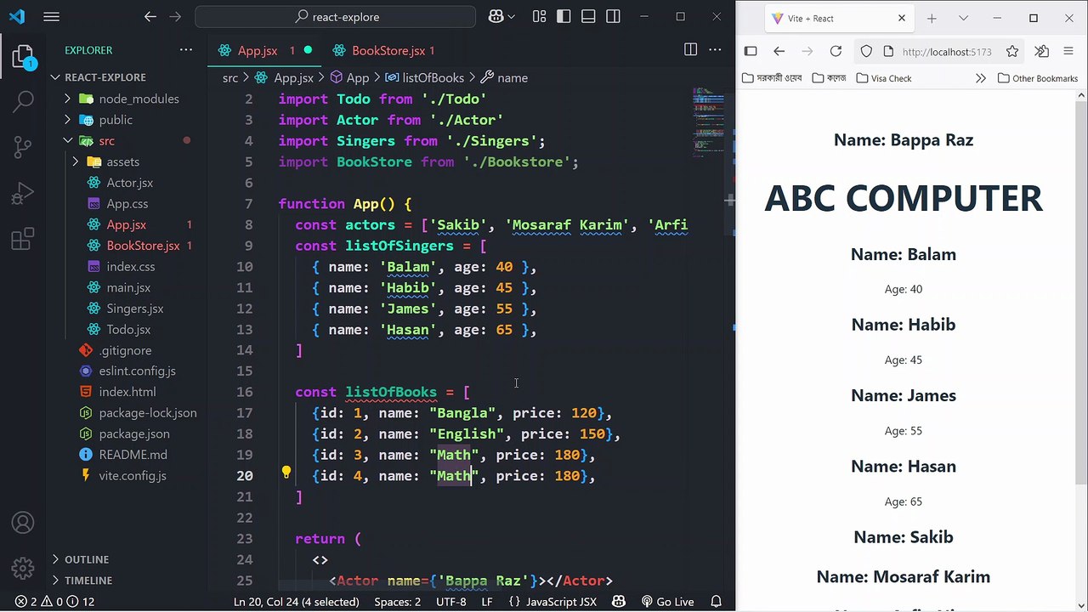Open Source Control view in activity bar
Image resolution: width=1088 pixels, height=612 pixels.
[x=24, y=148]
